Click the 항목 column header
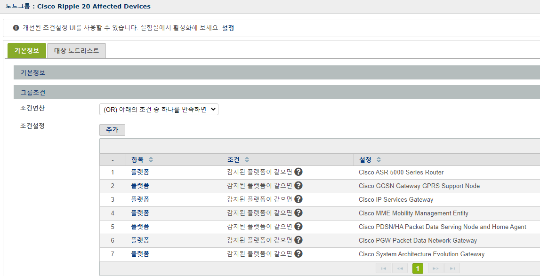The image size is (540, 276). (x=174, y=160)
